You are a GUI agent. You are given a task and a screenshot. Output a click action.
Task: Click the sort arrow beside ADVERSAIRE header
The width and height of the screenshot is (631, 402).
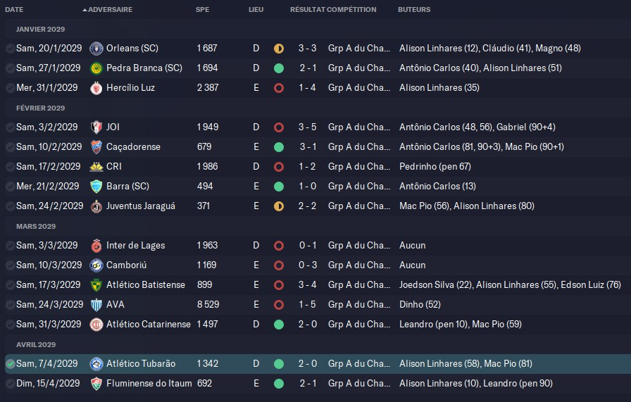pos(85,10)
